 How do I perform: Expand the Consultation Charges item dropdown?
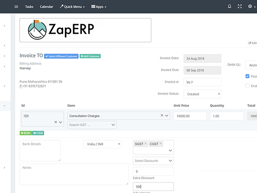[167, 116]
